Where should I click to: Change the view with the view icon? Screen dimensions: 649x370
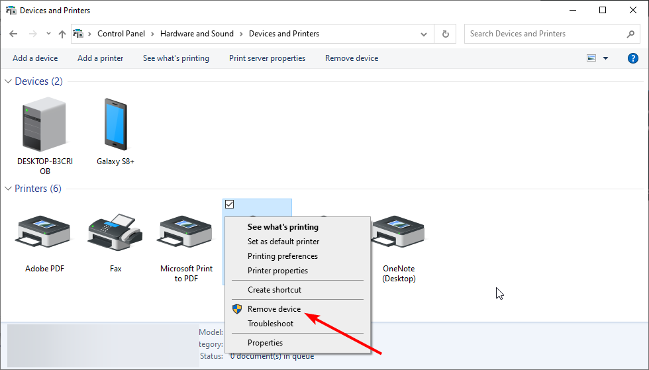point(591,58)
